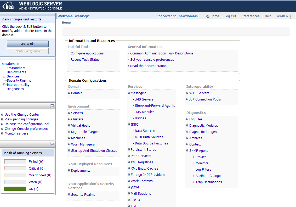The image size is (296, 207).
Task: Expand the Services tree node
Action: click(4, 76)
